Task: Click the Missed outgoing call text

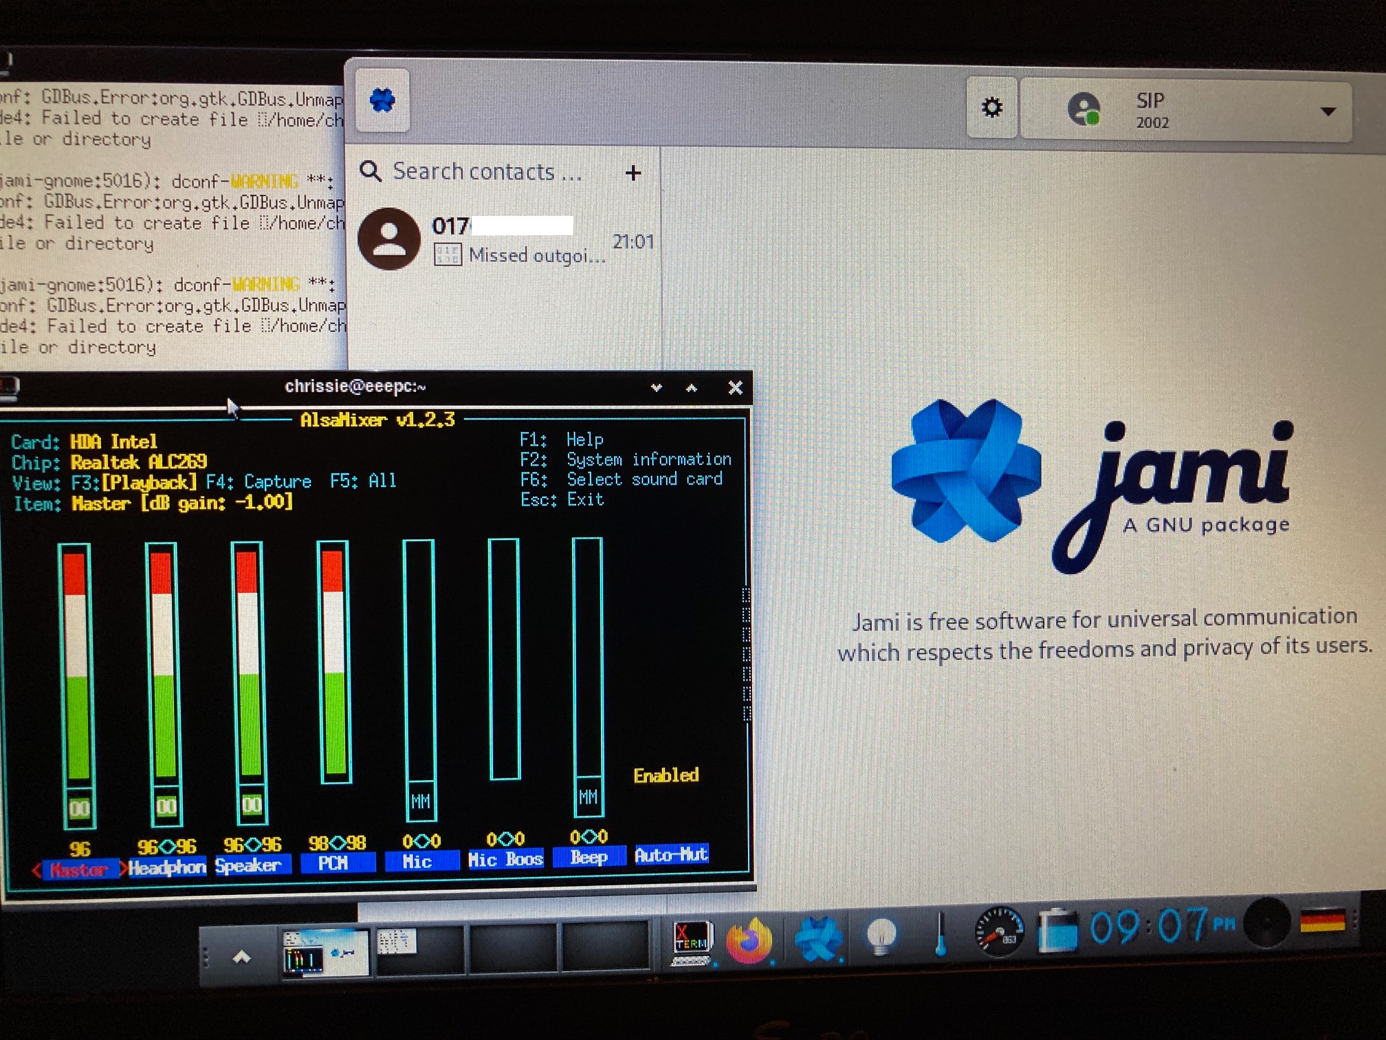Action: pyautogui.click(x=536, y=256)
